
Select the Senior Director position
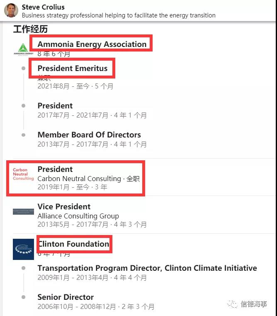click(66, 297)
